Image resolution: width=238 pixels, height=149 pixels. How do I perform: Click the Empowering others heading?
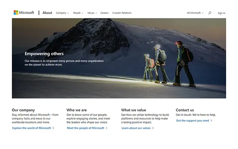point(44,54)
